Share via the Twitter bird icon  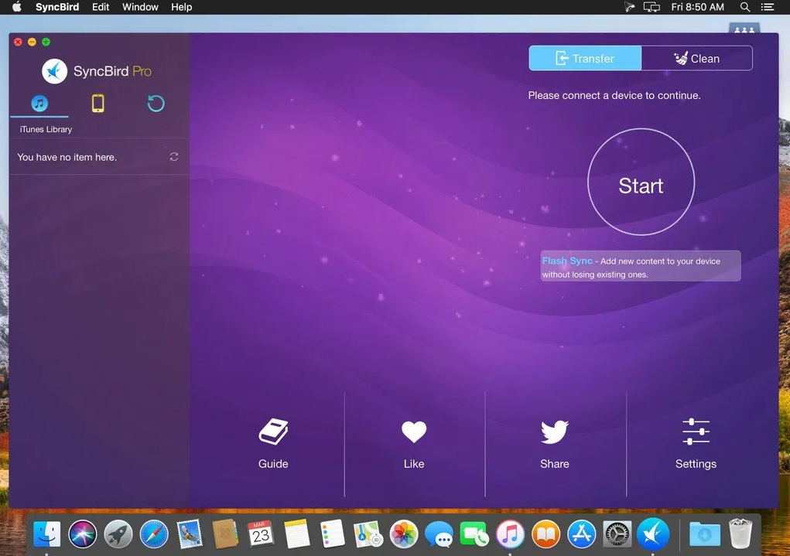[554, 431]
